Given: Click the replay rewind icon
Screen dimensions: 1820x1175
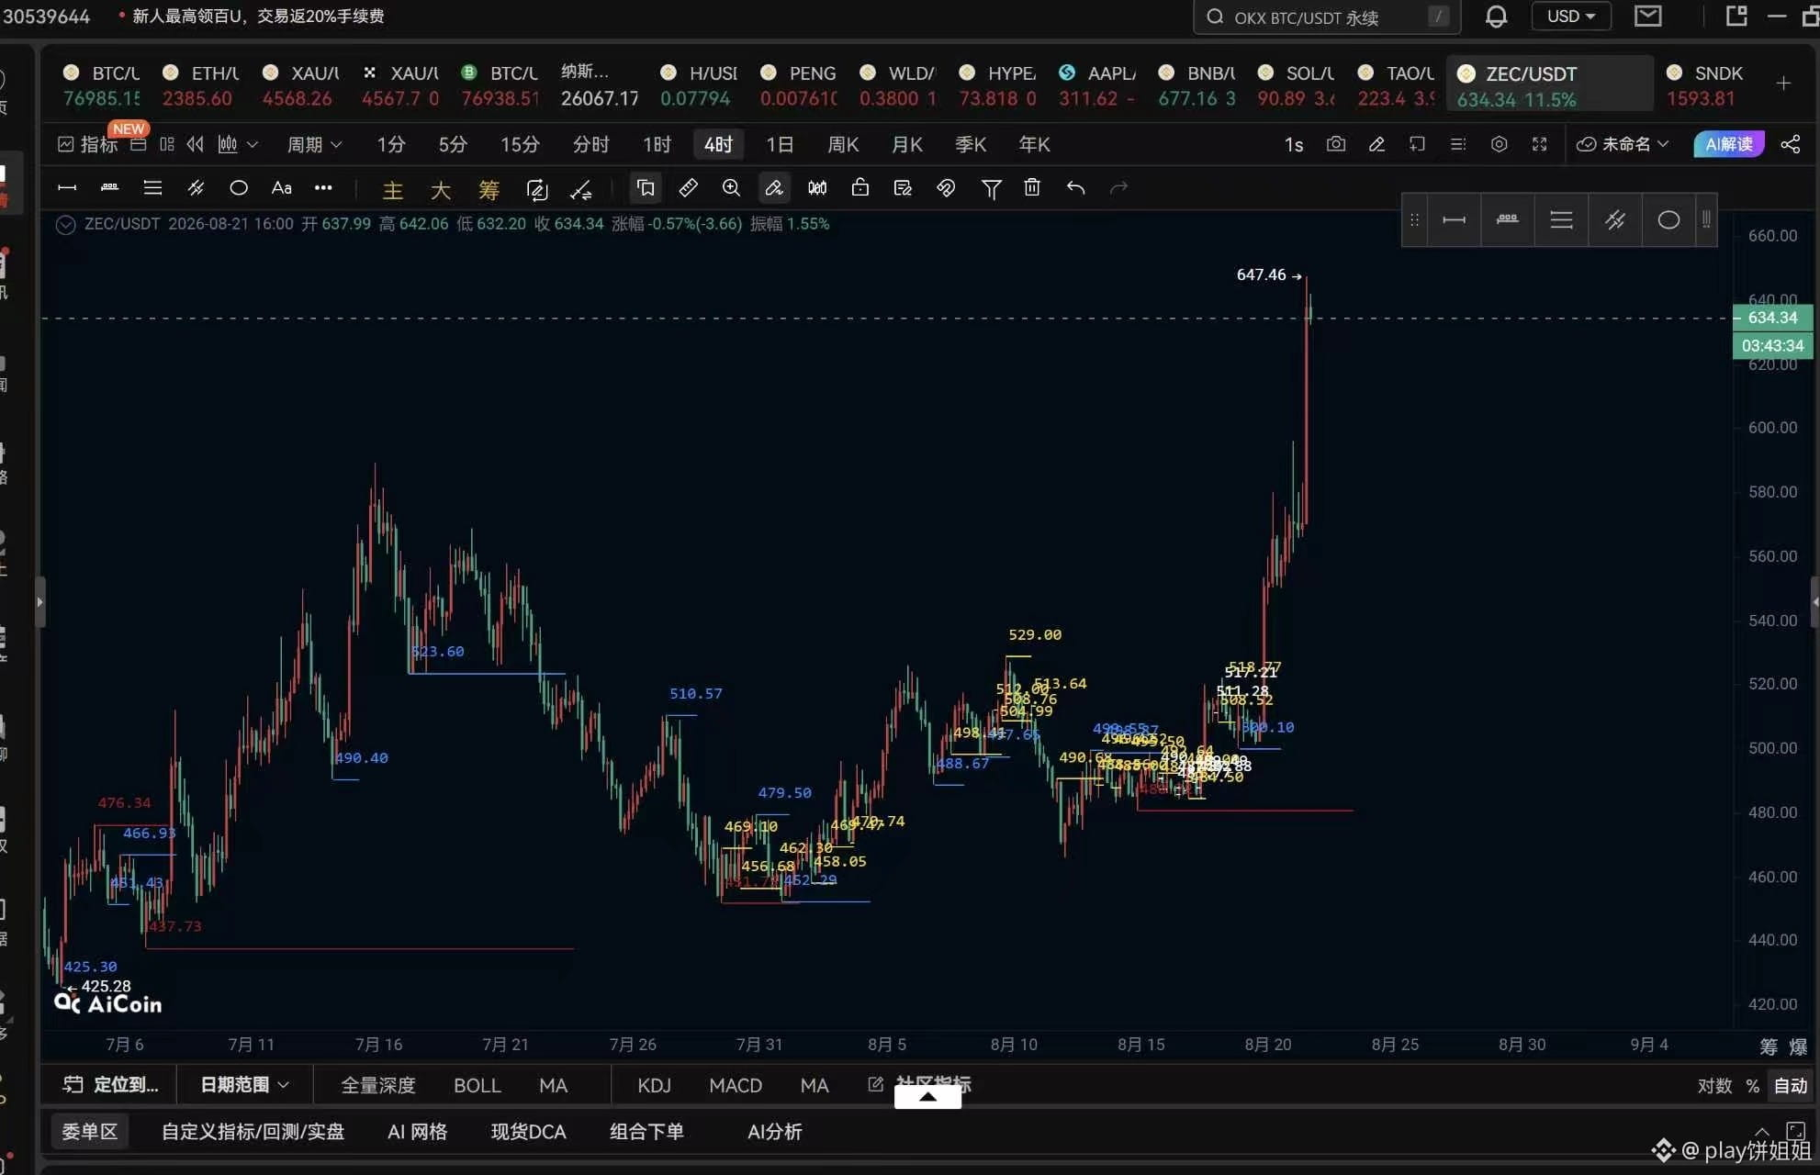Looking at the screenshot, I should tap(195, 144).
